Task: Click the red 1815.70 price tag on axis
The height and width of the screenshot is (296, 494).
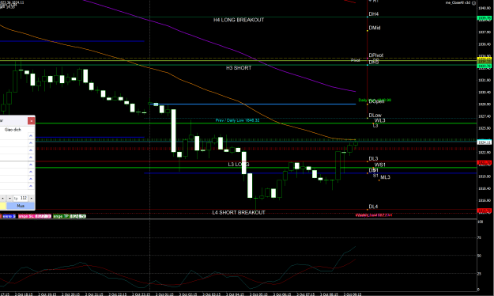Action: [485, 211]
